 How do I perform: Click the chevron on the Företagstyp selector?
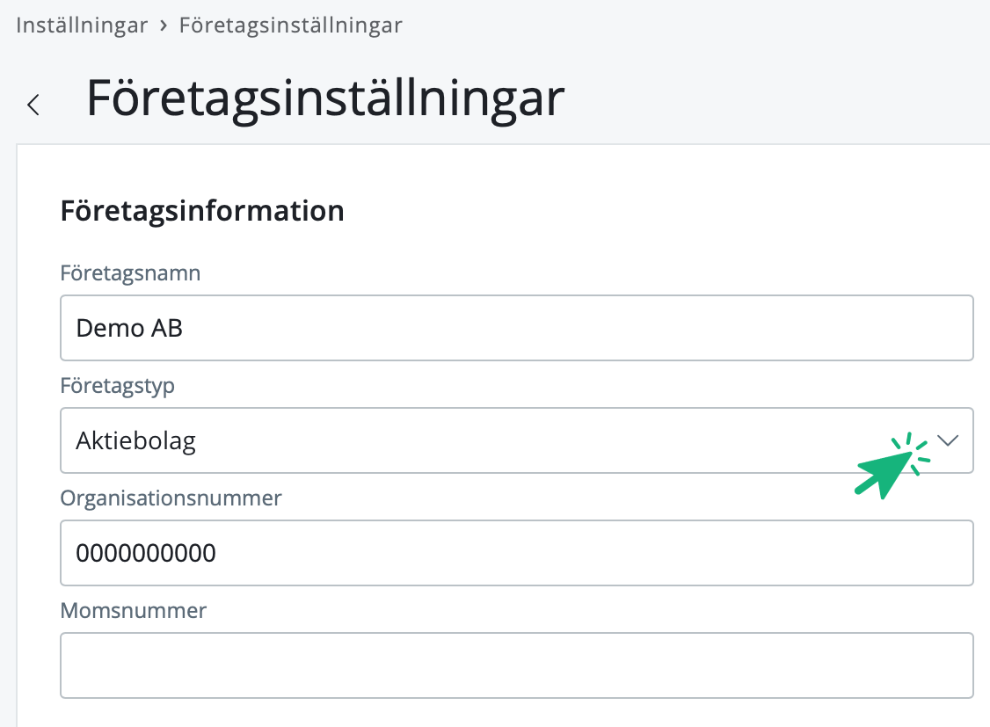[948, 440]
